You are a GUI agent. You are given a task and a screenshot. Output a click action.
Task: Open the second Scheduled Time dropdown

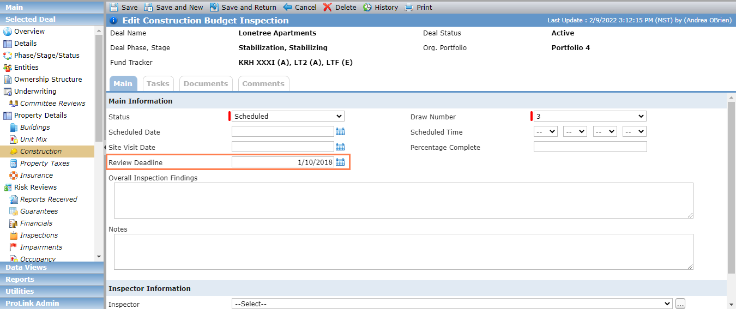tap(575, 131)
